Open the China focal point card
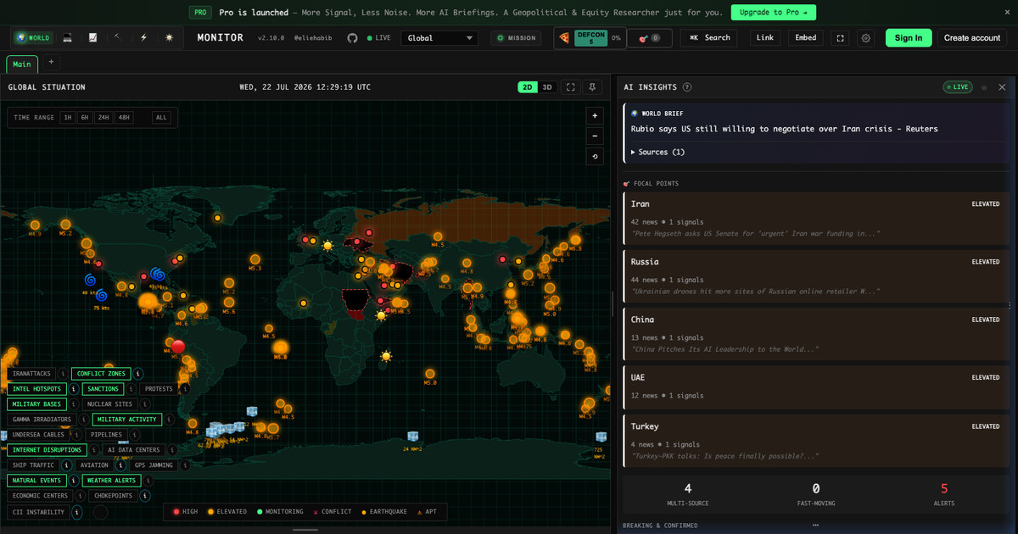1018x534 pixels. pyautogui.click(x=816, y=334)
